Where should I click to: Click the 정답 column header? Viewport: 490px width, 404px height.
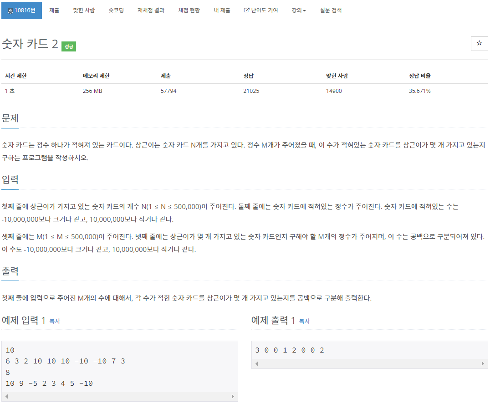[x=249, y=76]
